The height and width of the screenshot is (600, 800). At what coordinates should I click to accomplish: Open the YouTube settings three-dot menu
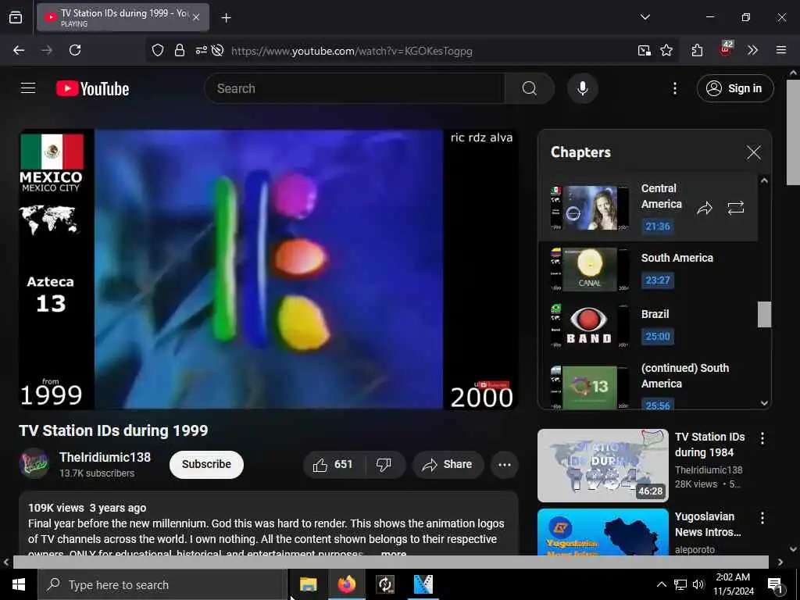(x=674, y=88)
